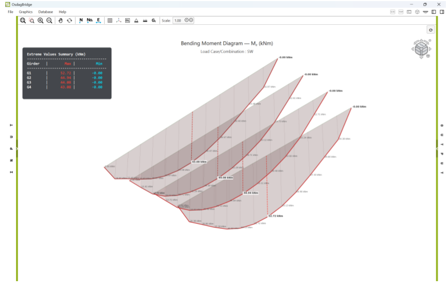Select the zoom window area tool
447x290 pixels.
pyautogui.click(x=31, y=20)
